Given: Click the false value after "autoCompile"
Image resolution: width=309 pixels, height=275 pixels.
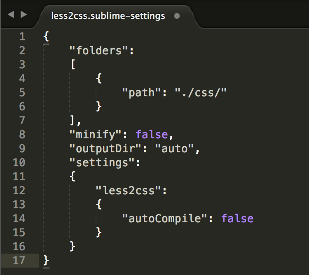Looking at the screenshot, I should pyautogui.click(x=237, y=218).
